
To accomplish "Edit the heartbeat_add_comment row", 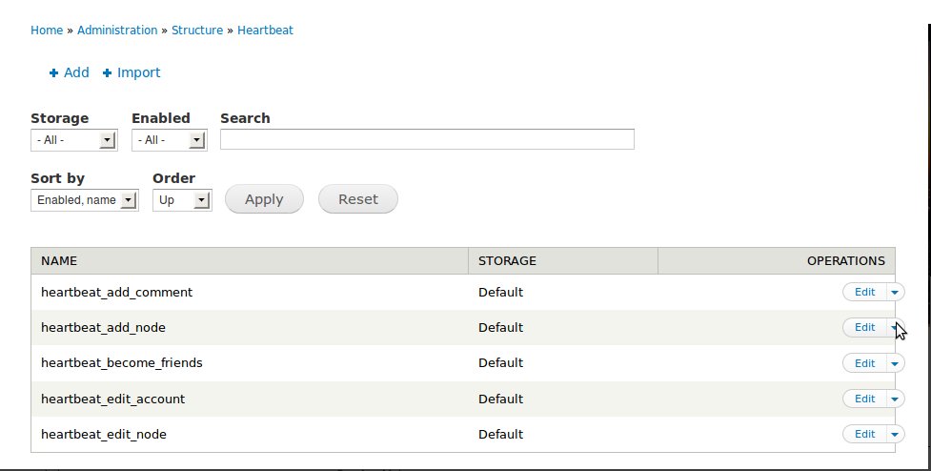I will pyautogui.click(x=864, y=292).
